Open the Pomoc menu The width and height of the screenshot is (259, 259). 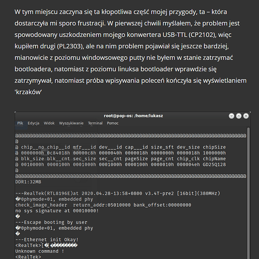[113, 123]
